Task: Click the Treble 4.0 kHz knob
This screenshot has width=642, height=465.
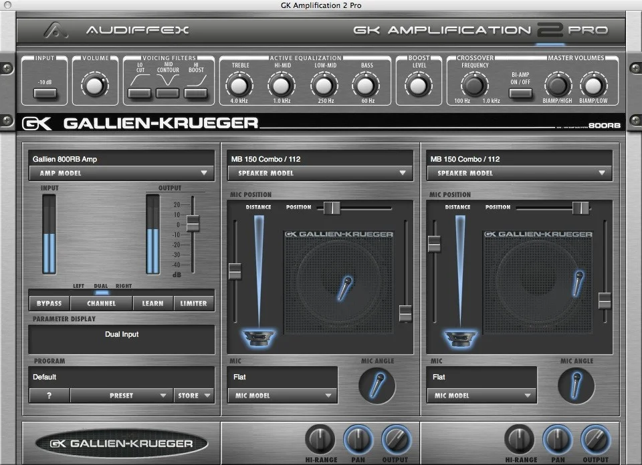Action: coord(239,85)
